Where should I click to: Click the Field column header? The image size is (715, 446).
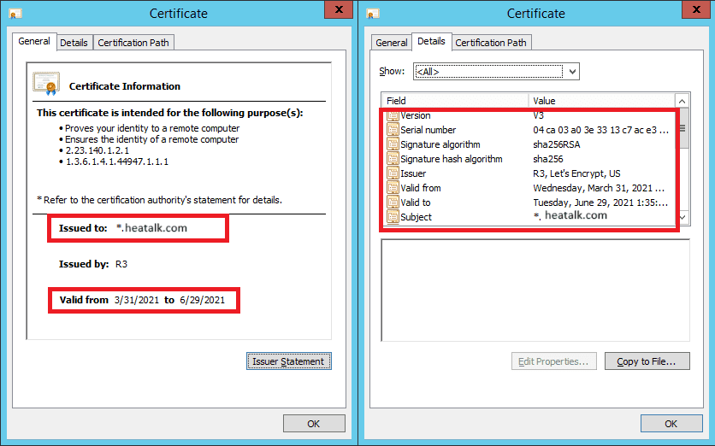[x=455, y=101]
